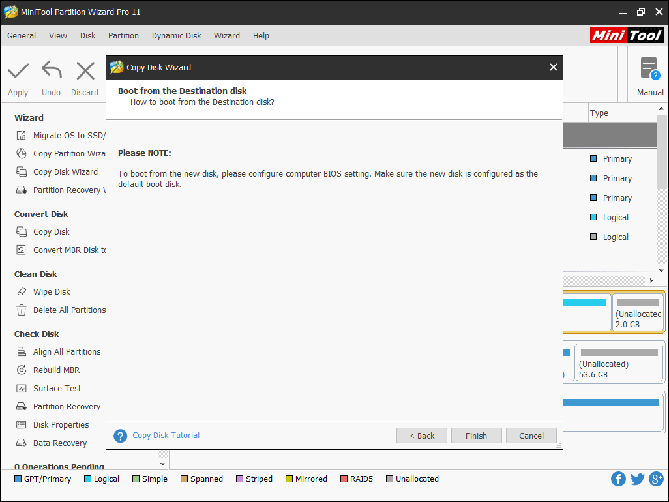Click the Copy Disk icon under Convert Disk
The height and width of the screenshot is (502, 669).
[x=22, y=231]
